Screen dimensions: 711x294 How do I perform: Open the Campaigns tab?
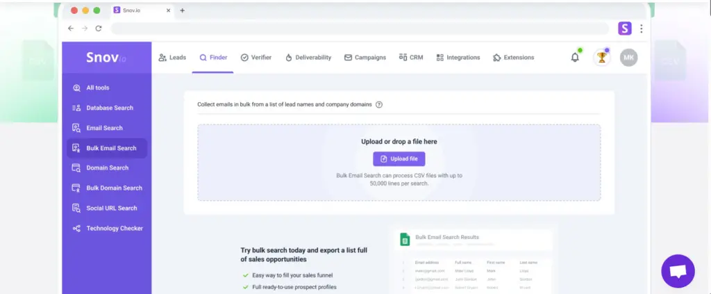tap(365, 58)
